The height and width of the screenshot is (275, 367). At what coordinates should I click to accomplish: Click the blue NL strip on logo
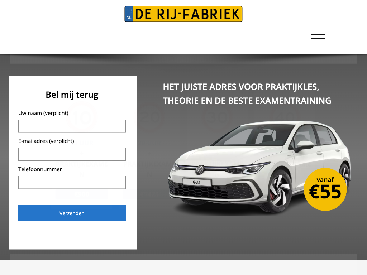coord(129,14)
